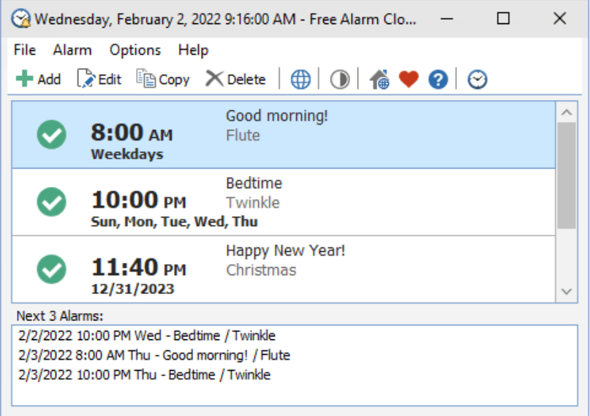Toggle the half-circle contrast theme icon
This screenshot has height=416, width=590.
click(x=339, y=80)
